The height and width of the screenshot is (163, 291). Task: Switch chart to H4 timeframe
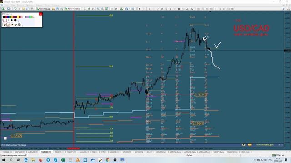(x=220, y=9)
